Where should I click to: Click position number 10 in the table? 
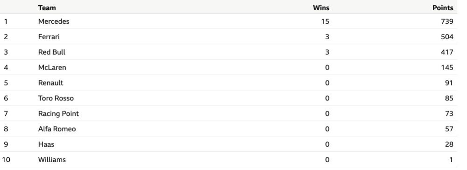pyautogui.click(x=6, y=160)
